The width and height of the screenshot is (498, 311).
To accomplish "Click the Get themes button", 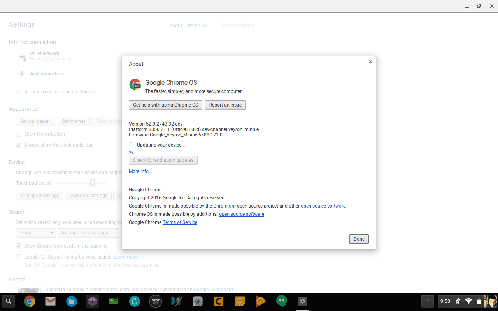I will click(x=74, y=121).
